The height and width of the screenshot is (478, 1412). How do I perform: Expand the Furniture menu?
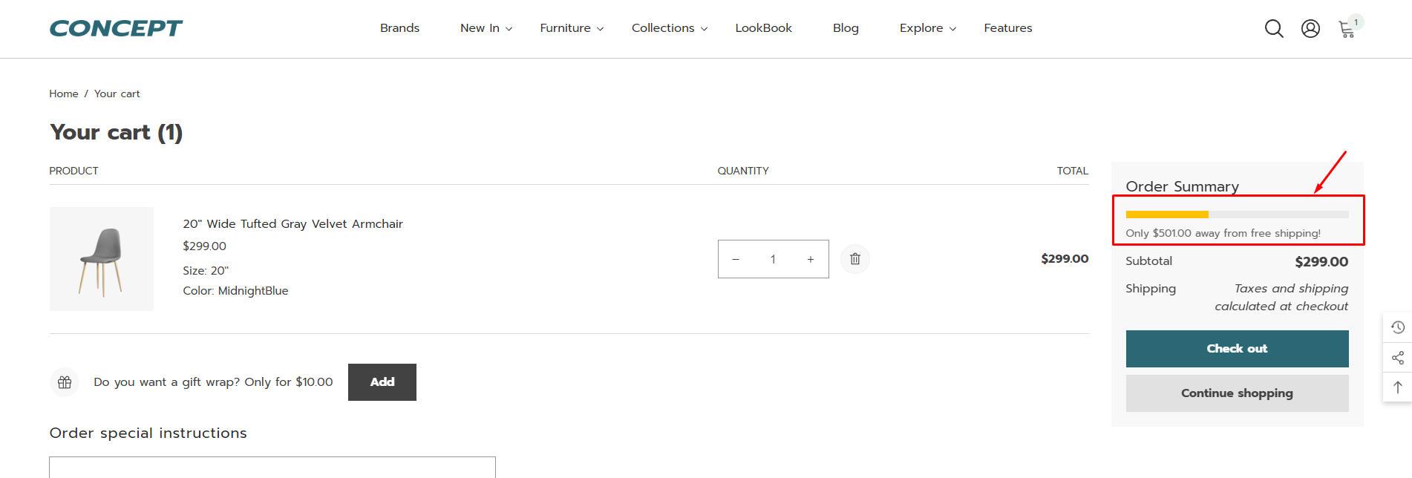click(x=571, y=28)
